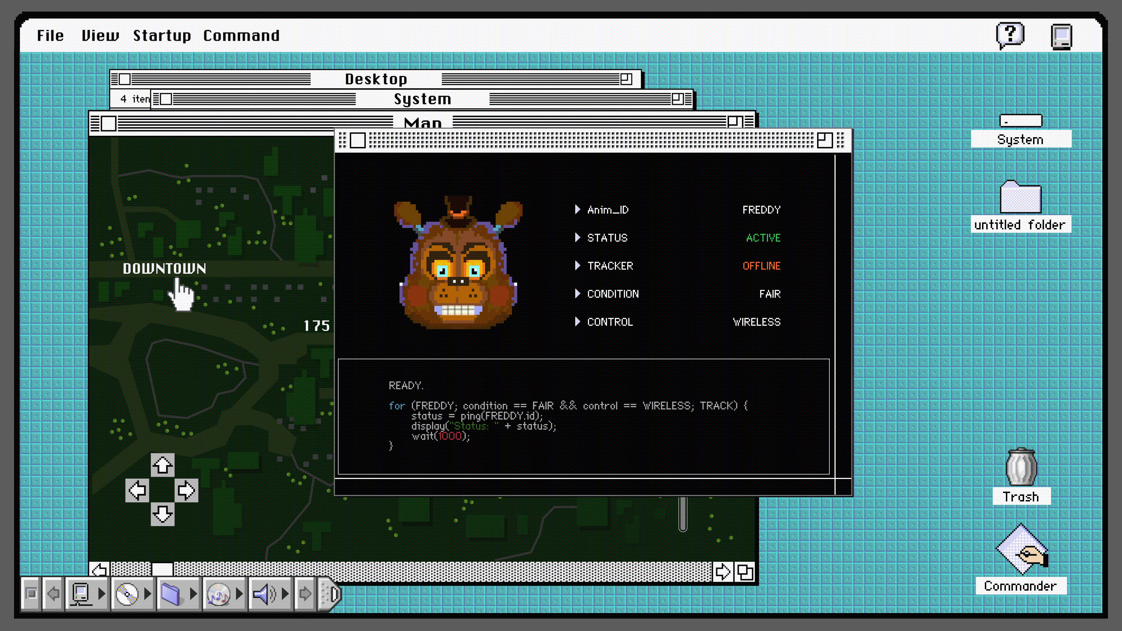
Task: Pan the map up with arrow
Action: (162, 465)
